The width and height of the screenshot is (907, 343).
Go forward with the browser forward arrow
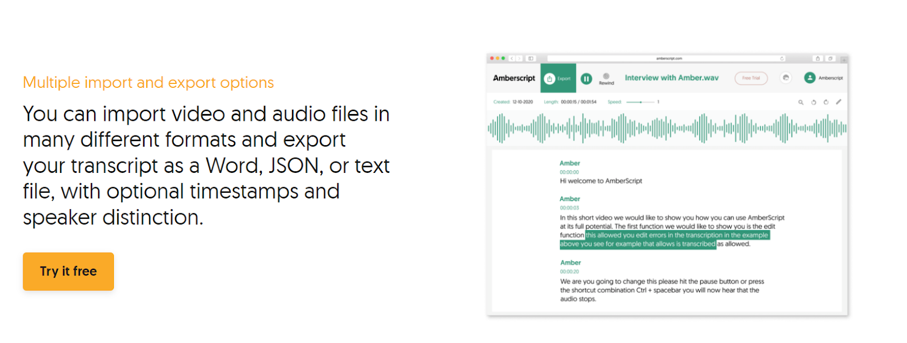[x=519, y=58]
